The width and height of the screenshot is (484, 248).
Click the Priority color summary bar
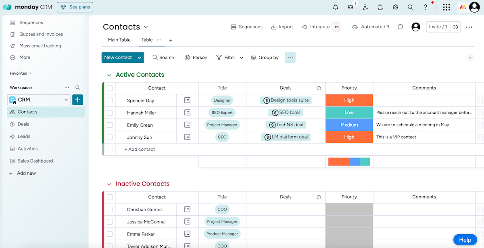tap(349, 161)
